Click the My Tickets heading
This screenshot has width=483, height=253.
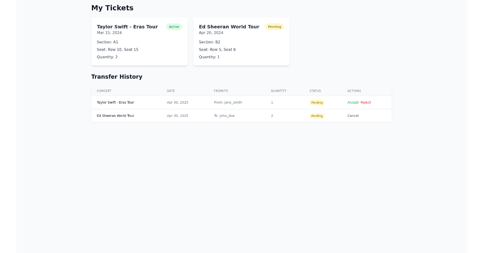point(112,8)
